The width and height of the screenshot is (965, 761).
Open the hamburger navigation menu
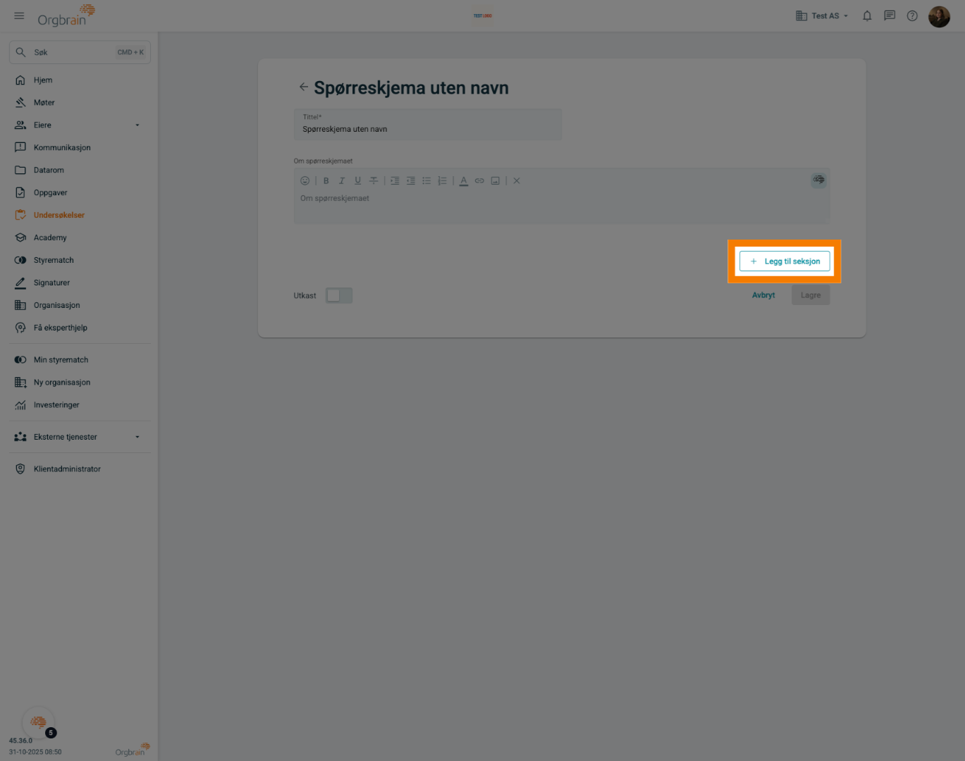(x=19, y=16)
